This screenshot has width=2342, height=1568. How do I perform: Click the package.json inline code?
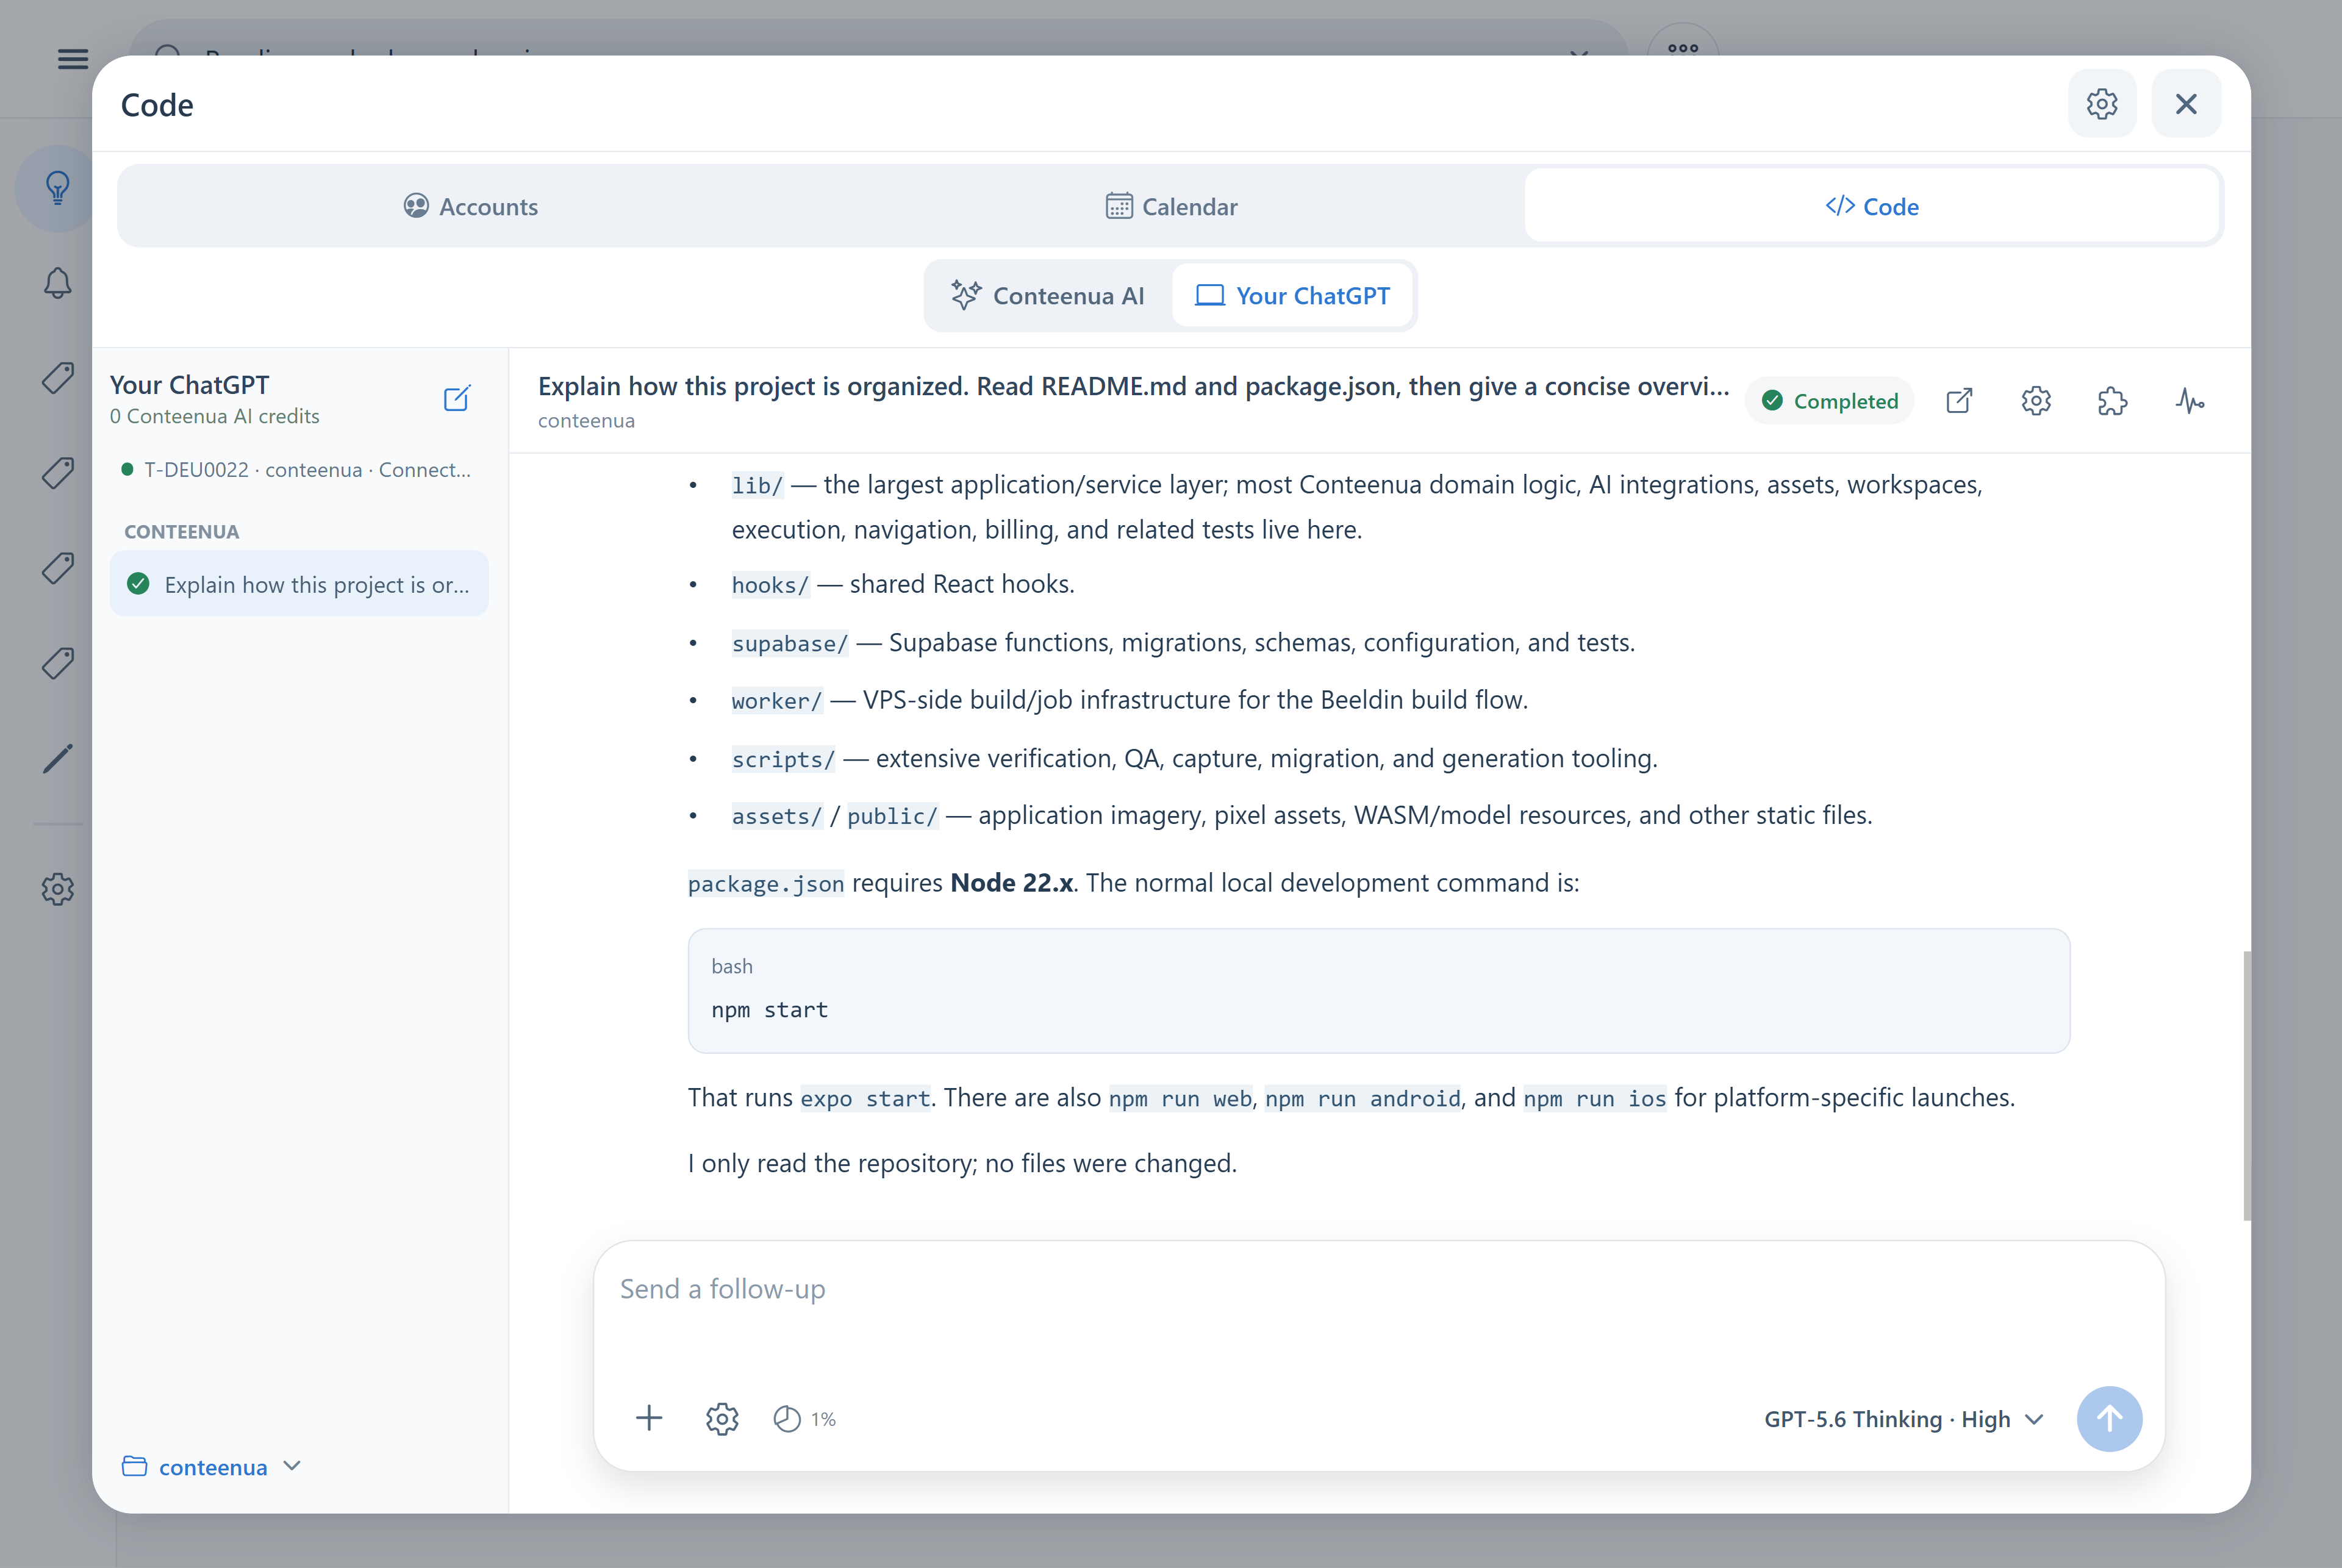765,883
